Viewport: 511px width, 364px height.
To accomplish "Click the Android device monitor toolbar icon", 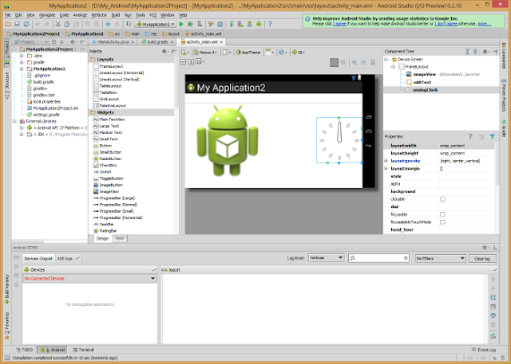I will click(x=259, y=24).
